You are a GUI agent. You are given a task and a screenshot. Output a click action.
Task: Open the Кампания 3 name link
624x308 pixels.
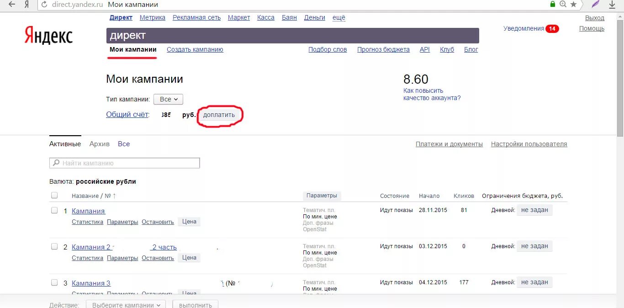(x=91, y=283)
